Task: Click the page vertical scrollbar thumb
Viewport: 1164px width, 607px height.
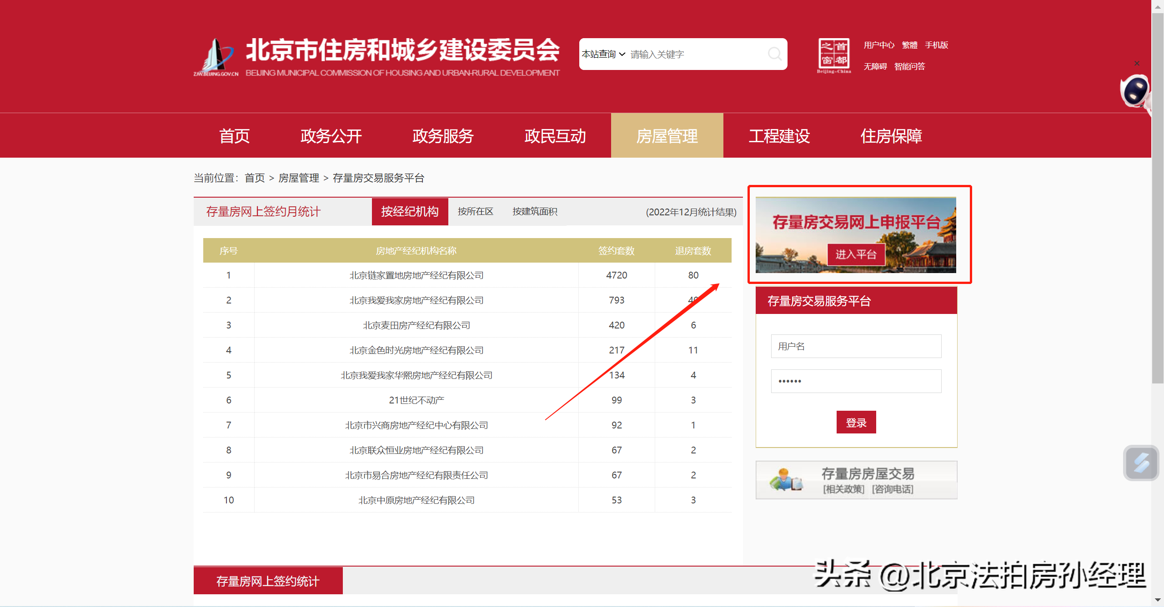Action: 1158,198
